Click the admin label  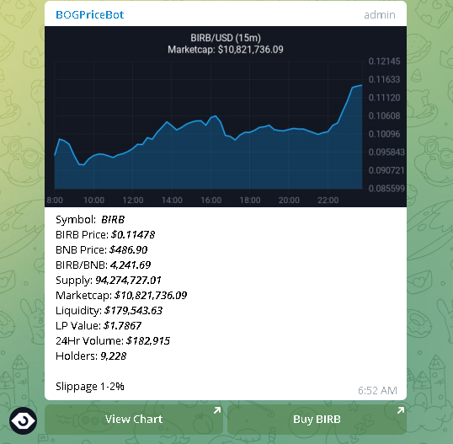pyautogui.click(x=380, y=15)
